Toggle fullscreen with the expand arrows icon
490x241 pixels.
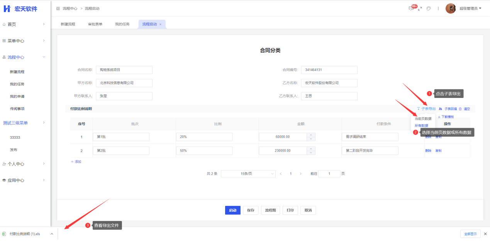pos(420,8)
